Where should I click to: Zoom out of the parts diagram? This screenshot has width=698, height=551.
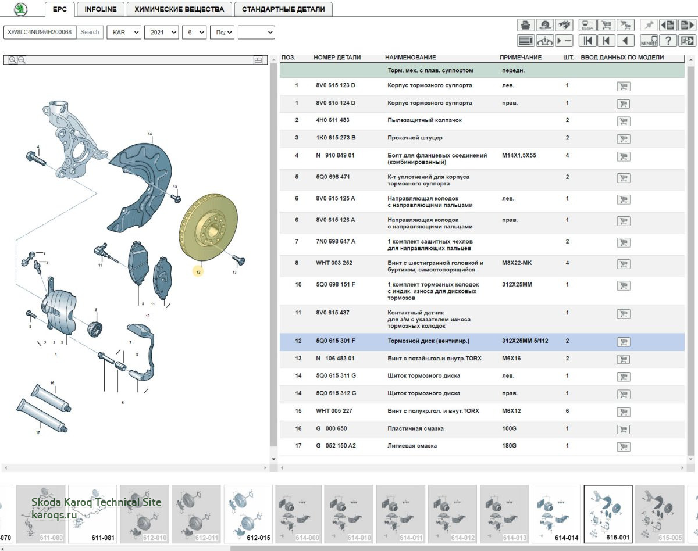click(x=22, y=60)
